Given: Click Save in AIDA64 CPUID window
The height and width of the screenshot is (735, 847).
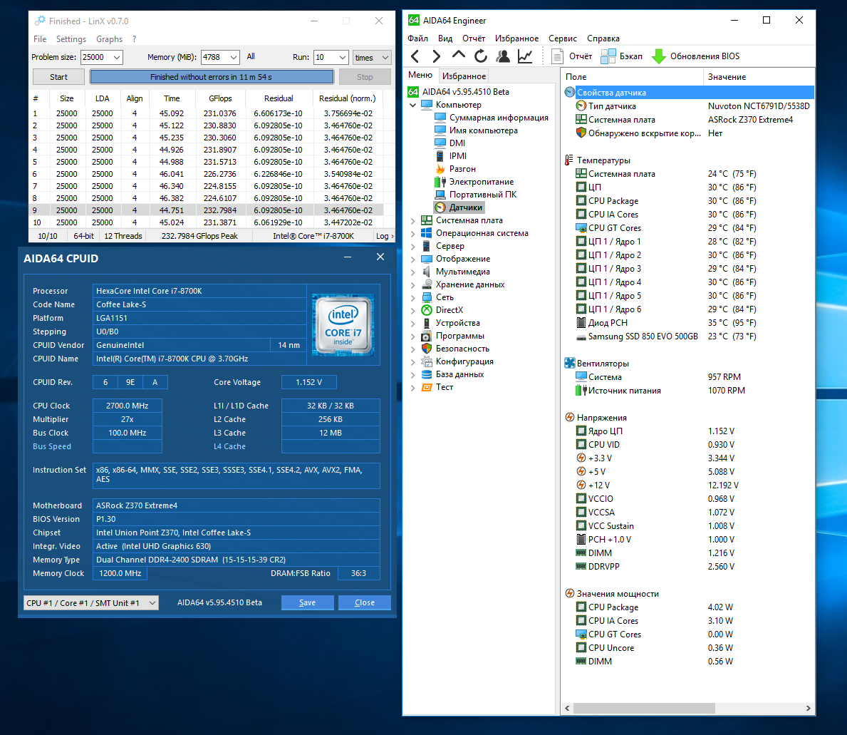Looking at the screenshot, I should point(307,602).
